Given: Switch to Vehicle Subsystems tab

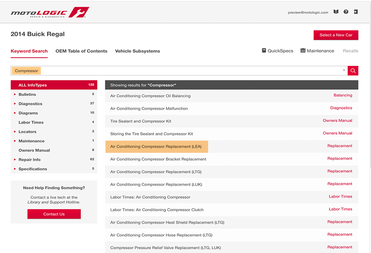Looking at the screenshot, I should 137,51.
